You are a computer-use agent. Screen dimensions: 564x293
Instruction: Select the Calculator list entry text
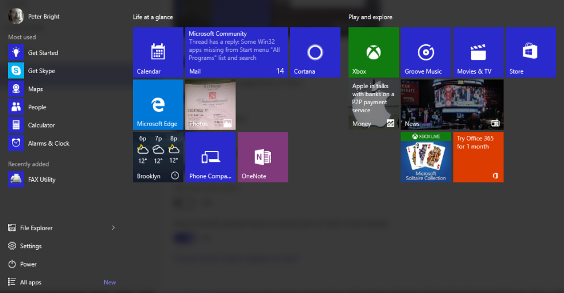tap(41, 125)
